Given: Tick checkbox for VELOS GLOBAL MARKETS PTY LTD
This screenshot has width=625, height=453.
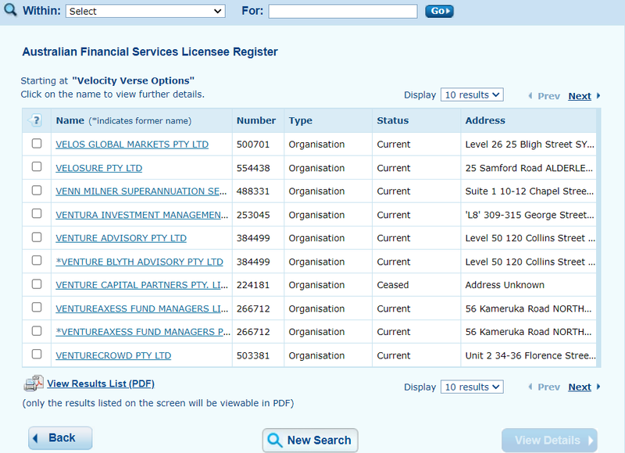Looking at the screenshot, I should click(x=37, y=143).
